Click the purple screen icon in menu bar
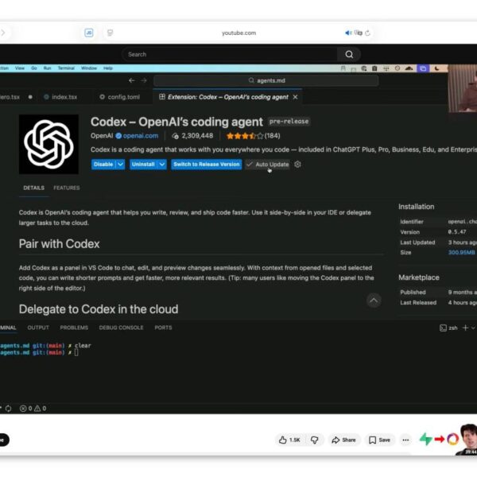The width and height of the screenshot is (477, 477). (423, 68)
